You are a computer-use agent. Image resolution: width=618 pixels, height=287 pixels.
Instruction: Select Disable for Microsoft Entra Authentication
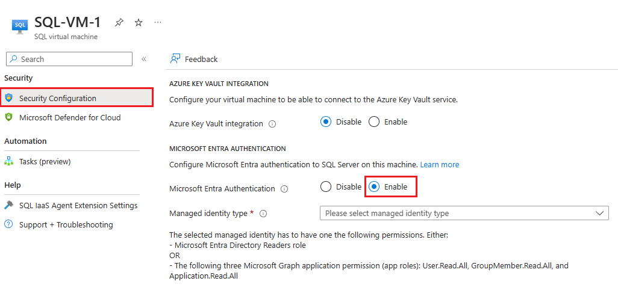pyautogui.click(x=326, y=187)
